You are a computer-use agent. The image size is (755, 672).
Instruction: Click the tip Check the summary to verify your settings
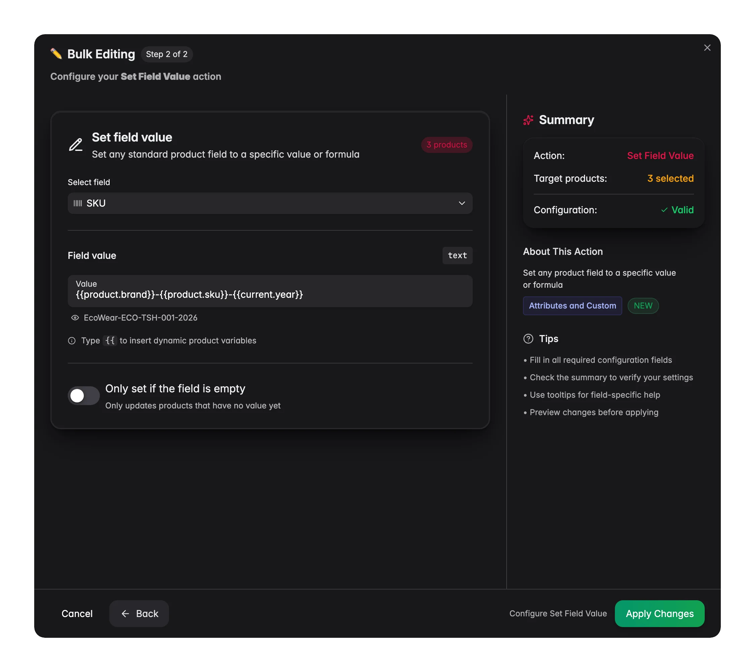pos(611,378)
